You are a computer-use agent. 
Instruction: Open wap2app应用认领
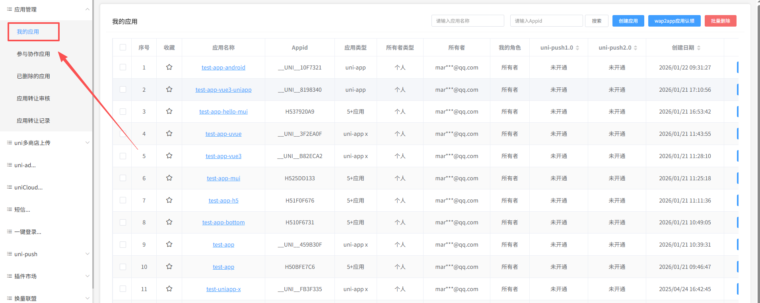(674, 21)
